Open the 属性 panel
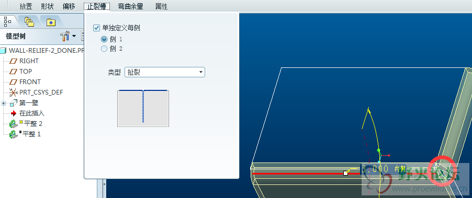The width and height of the screenshot is (472, 198). [x=161, y=6]
